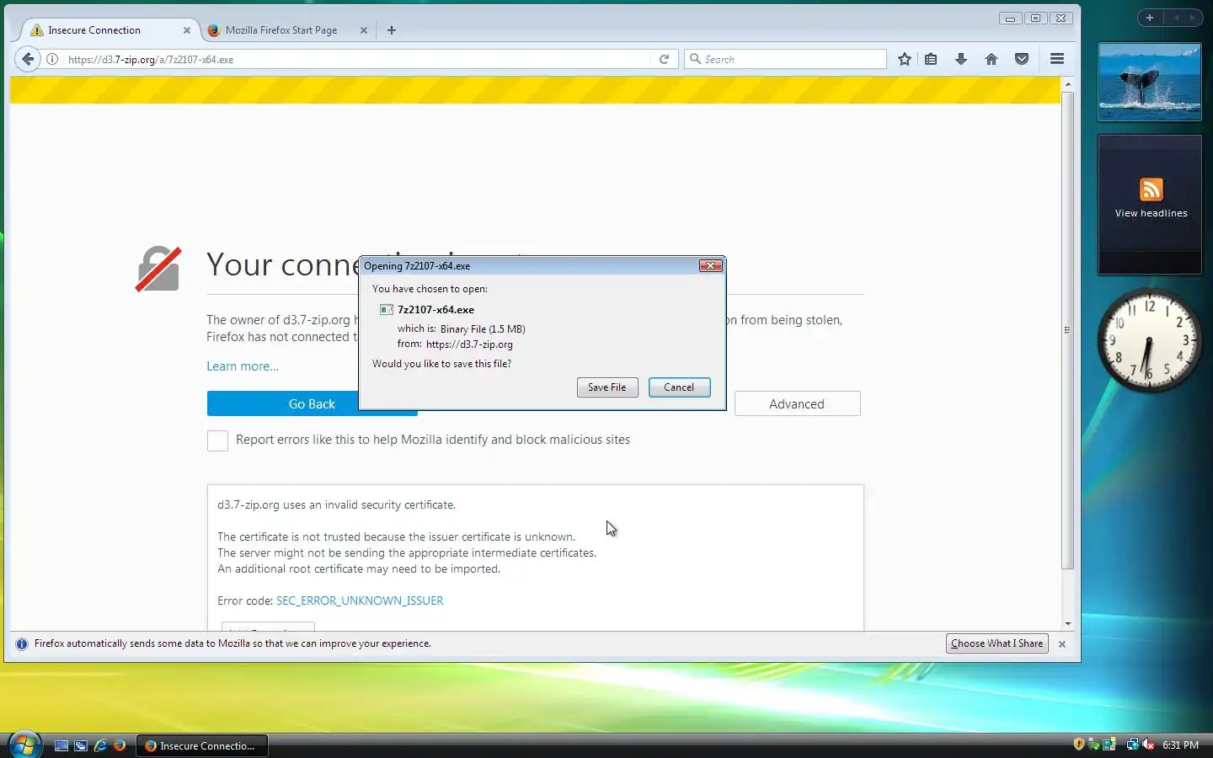The image size is (1213, 758).
Task: Launch Internet Explorer from quick launch
Action: [x=100, y=745]
